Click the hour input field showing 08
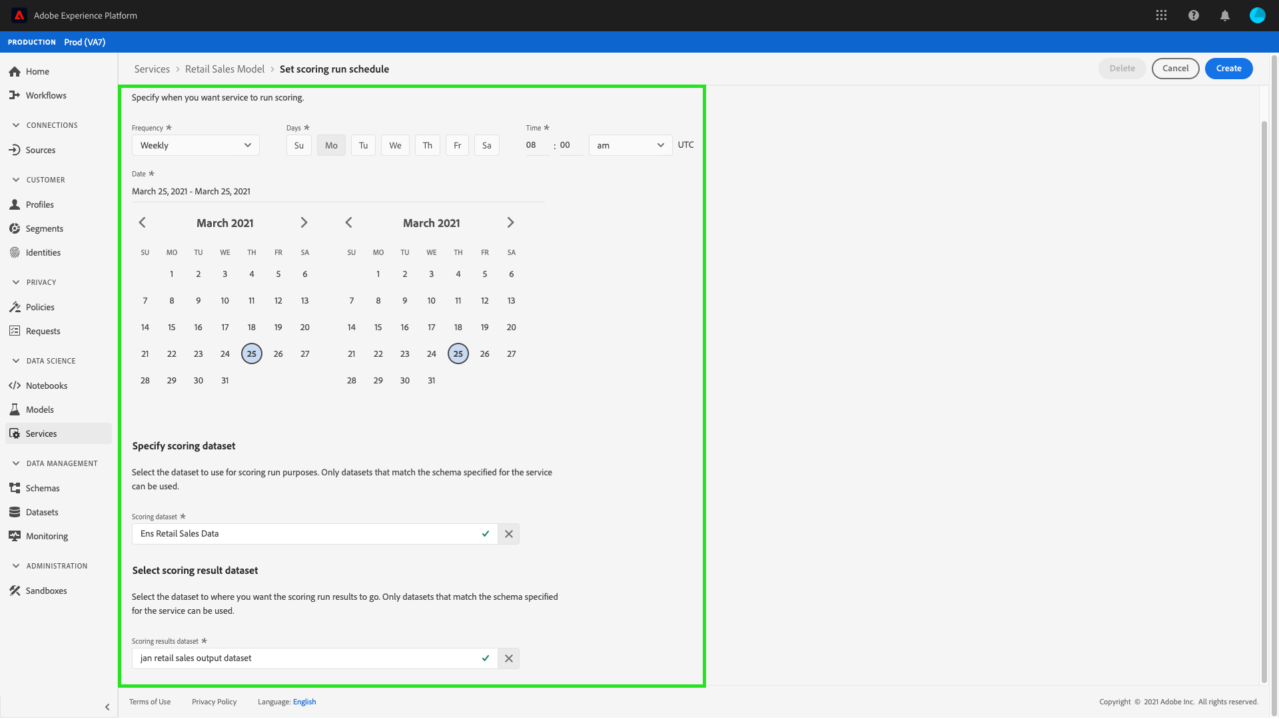This screenshot has height=719, width=1279. pos(536,145)
